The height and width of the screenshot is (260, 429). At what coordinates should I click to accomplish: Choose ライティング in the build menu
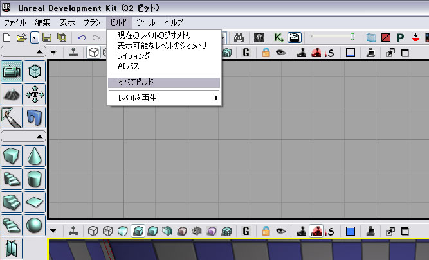coord(164,56)
